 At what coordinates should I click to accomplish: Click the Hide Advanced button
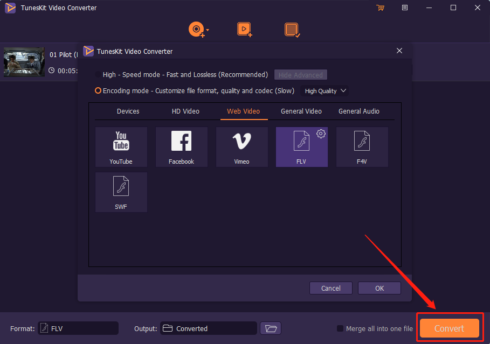[x=301, y=75]
